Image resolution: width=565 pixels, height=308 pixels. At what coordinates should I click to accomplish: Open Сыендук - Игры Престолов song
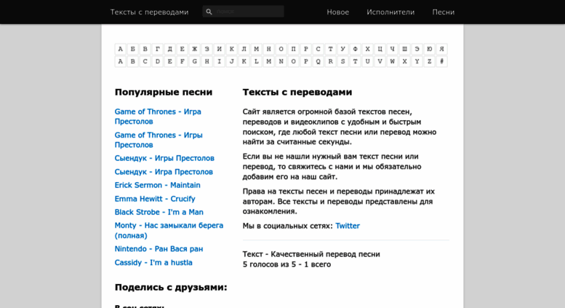tap(164, 158)
